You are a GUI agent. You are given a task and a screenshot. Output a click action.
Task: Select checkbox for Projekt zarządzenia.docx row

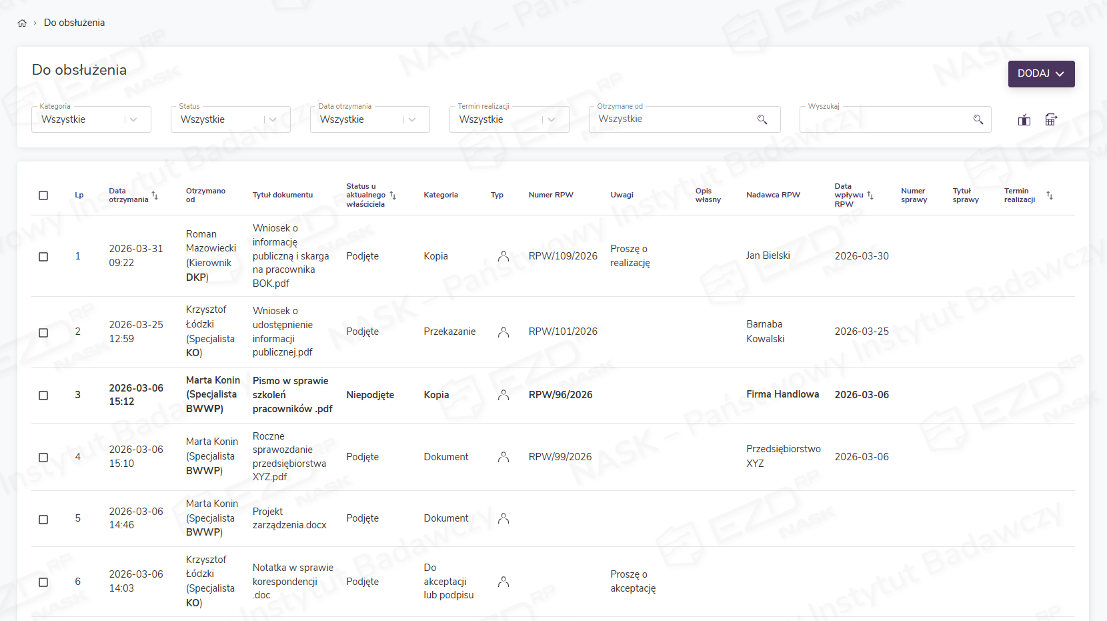pos(43,519)
